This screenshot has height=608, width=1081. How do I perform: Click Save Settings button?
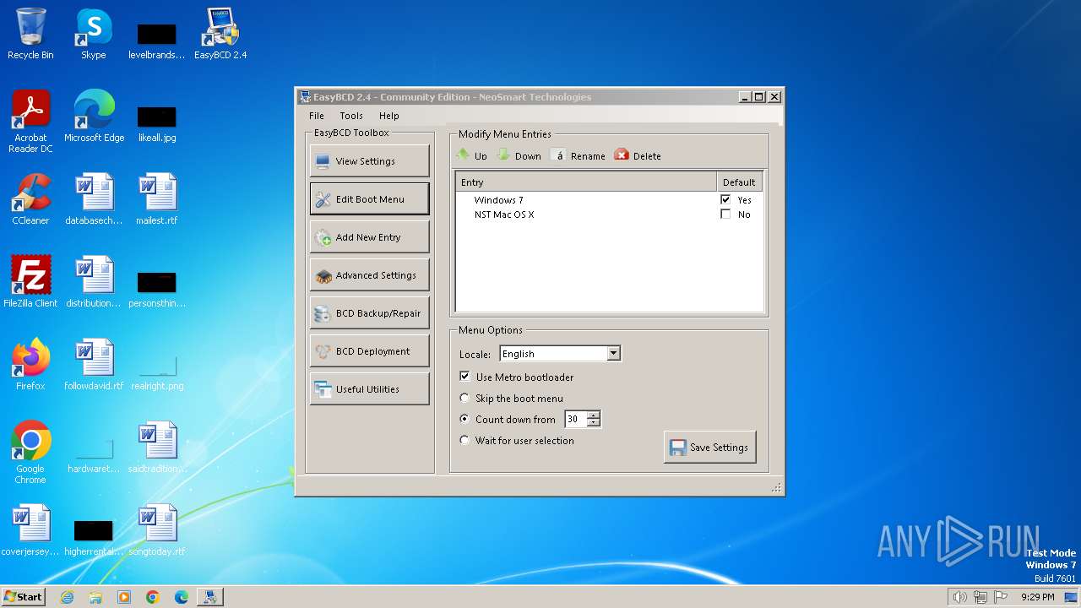pos(709,448)
